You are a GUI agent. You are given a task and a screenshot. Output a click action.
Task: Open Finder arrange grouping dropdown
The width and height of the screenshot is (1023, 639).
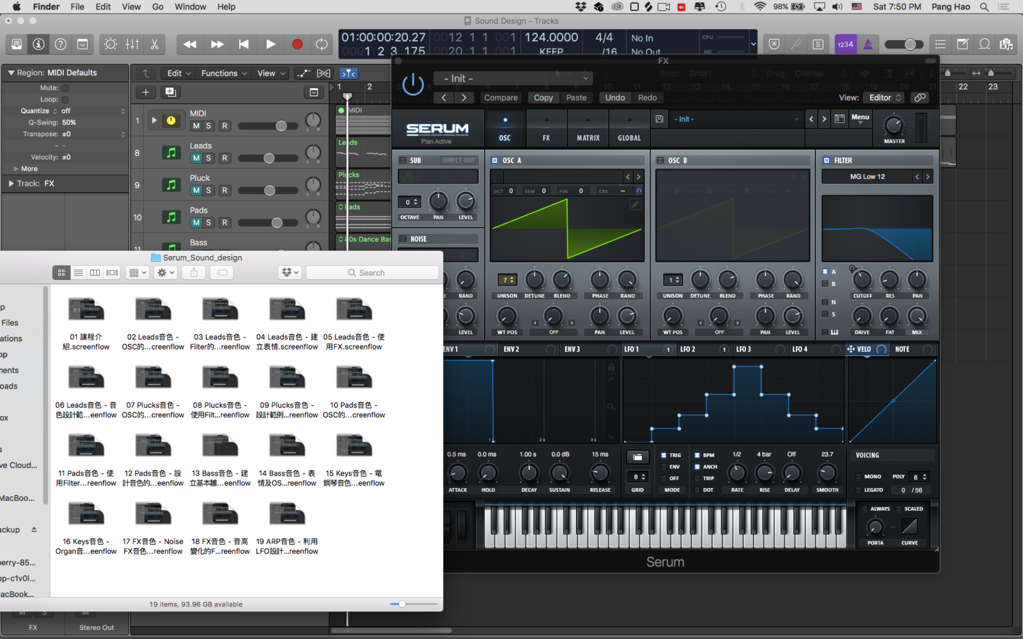click(137, 273)
